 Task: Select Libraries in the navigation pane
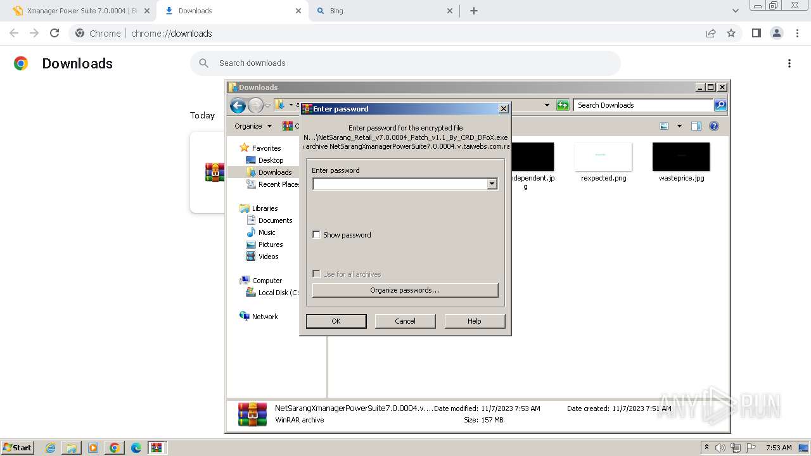pyautogui.click(x=265, y=208)
